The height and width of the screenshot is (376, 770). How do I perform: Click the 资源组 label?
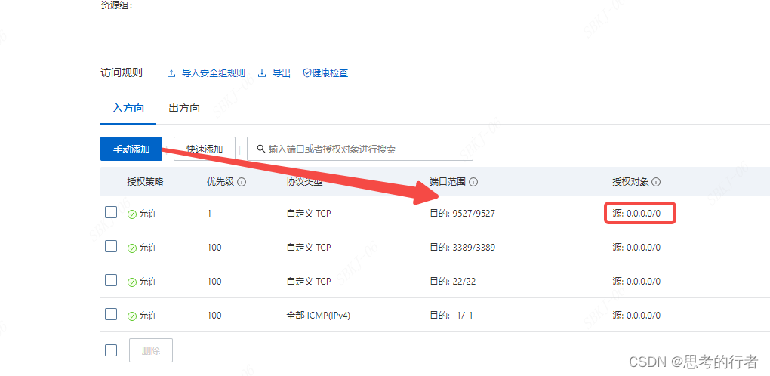click(x=116, y=5)
